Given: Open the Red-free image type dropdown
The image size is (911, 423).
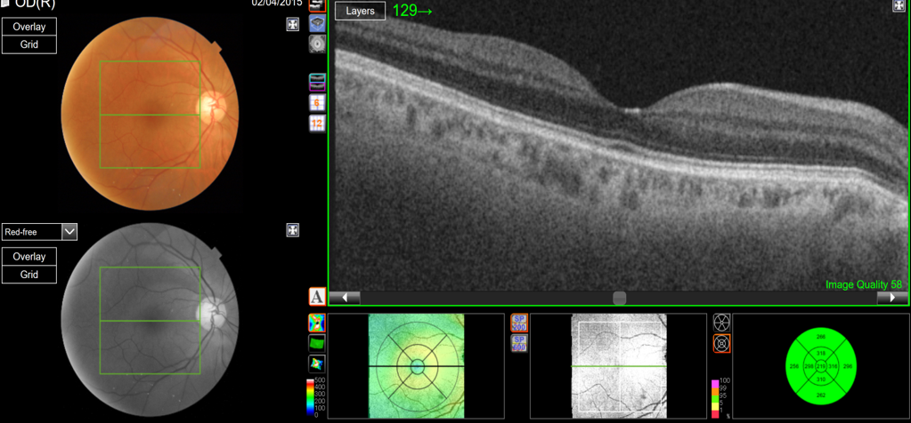Looking at the screenshot, I should click(x=69, y=232).
